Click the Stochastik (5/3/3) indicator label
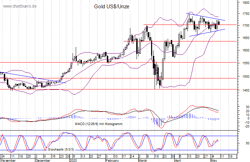The image size is (250, 162). click(x=61, y=150)
